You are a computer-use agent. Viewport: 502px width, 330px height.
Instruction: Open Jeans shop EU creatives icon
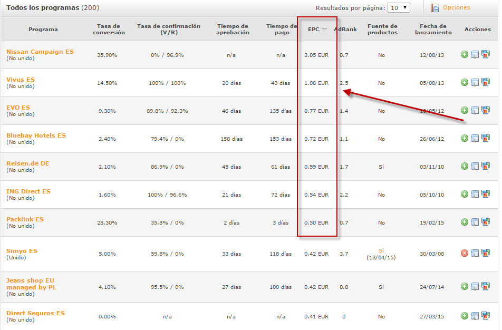(486, 286)
